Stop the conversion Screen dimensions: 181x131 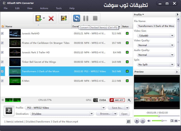pyautogui.click(x=95, y=18)
